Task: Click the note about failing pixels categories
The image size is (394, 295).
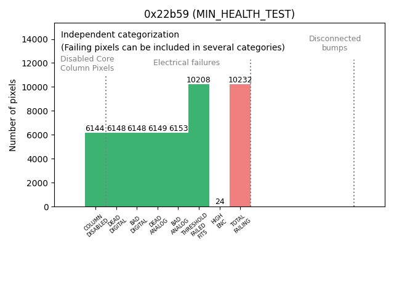Action: (172, 47)
